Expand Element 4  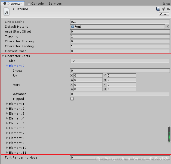pos(7,118)
